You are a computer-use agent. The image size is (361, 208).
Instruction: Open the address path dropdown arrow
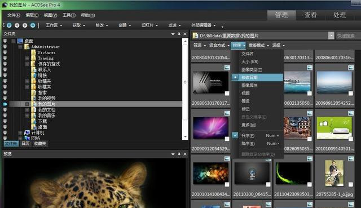pos(331,36)
